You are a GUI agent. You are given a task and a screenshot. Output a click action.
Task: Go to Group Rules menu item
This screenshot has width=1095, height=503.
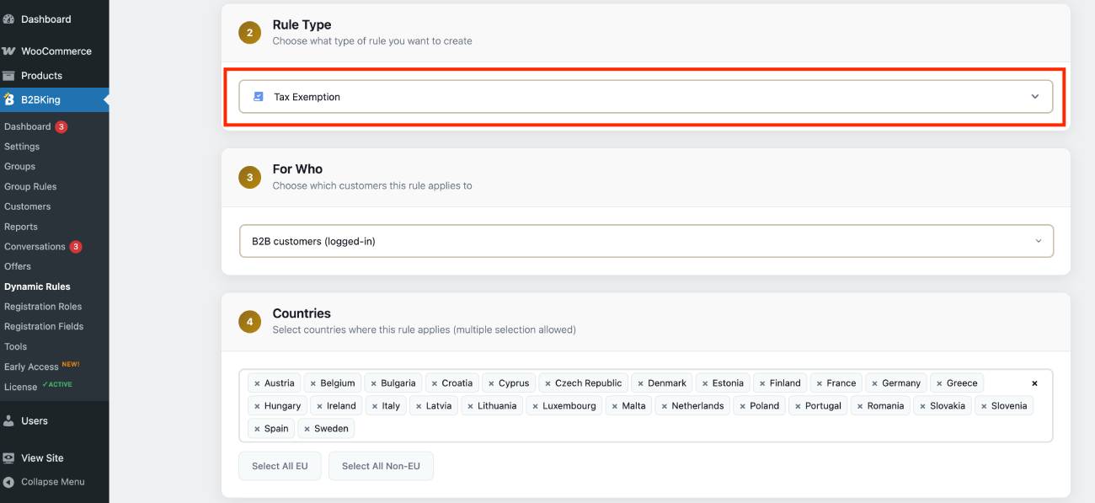[30, 186]
